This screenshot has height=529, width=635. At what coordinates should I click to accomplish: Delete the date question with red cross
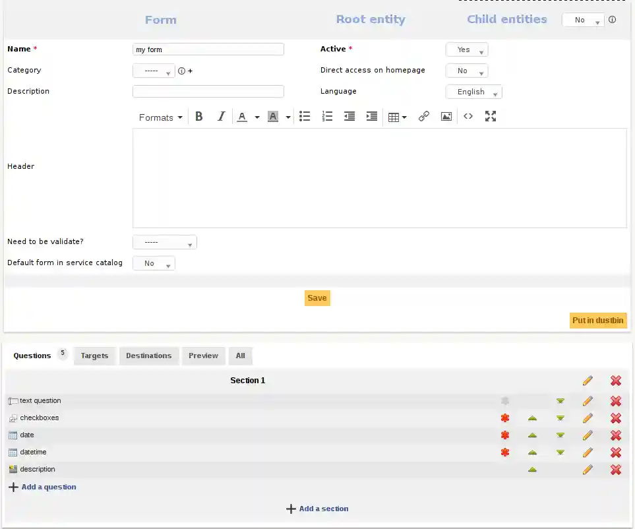pyautogui.click(x=616, y=435)
